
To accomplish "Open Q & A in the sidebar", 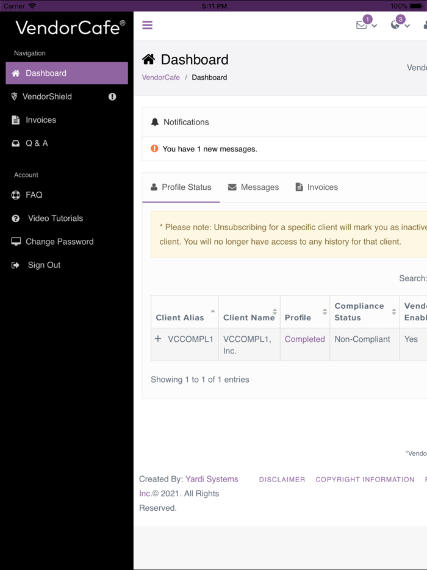I will tap(67, 143).
